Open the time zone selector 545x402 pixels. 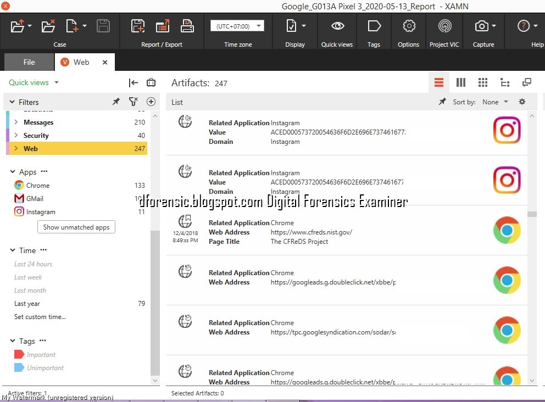pos(237,25)
